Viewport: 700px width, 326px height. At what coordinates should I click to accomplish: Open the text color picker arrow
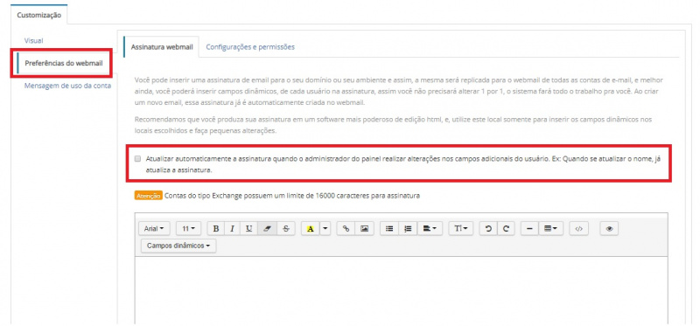[325, 228]
